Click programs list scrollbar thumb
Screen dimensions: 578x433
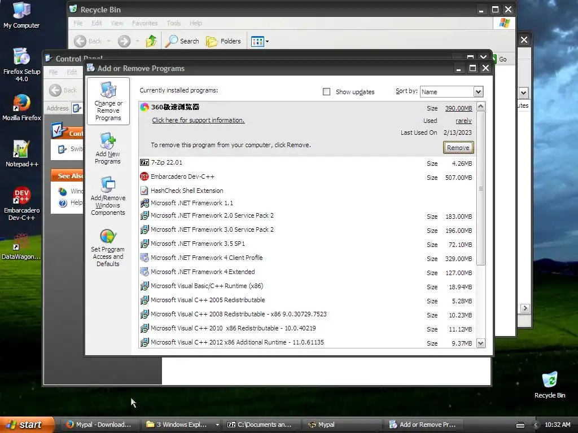click(x=481, y=188)
